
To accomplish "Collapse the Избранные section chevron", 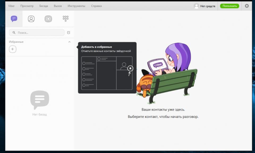I will [69, 42].
